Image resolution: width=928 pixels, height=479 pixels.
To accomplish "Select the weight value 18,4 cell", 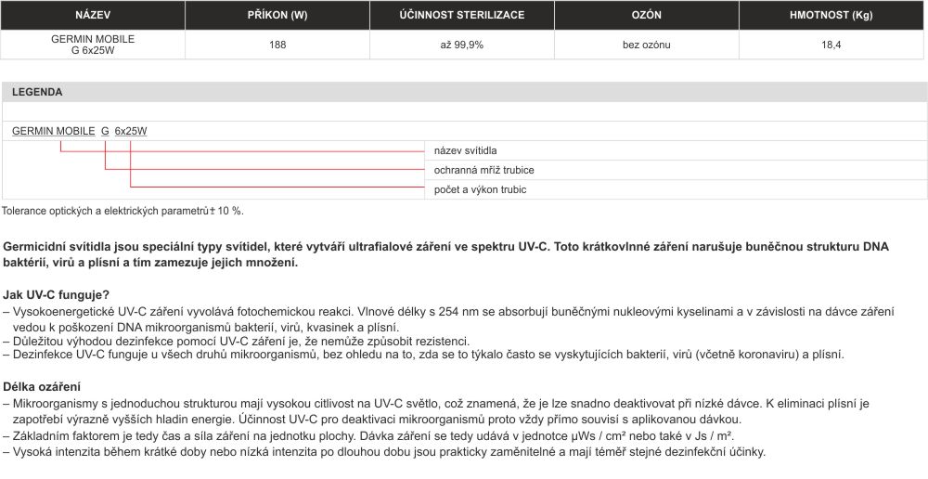I will [x=831, y=45].
